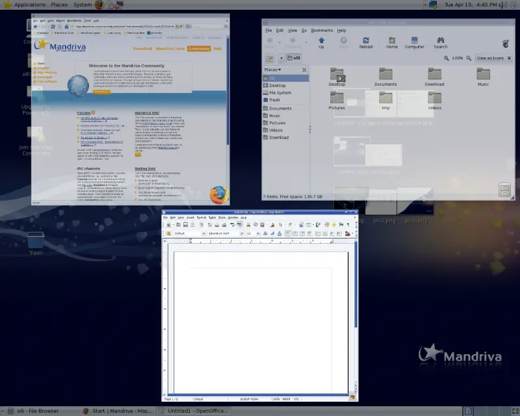This screenshot has height=416, width=520.
Task: Open the Go menu in File Browser
Action: click(x=304, y=31)
